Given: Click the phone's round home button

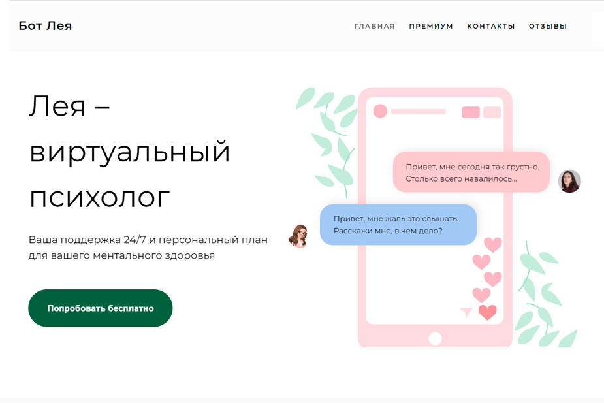Looking at the screenshot, I should pos(435,338).
